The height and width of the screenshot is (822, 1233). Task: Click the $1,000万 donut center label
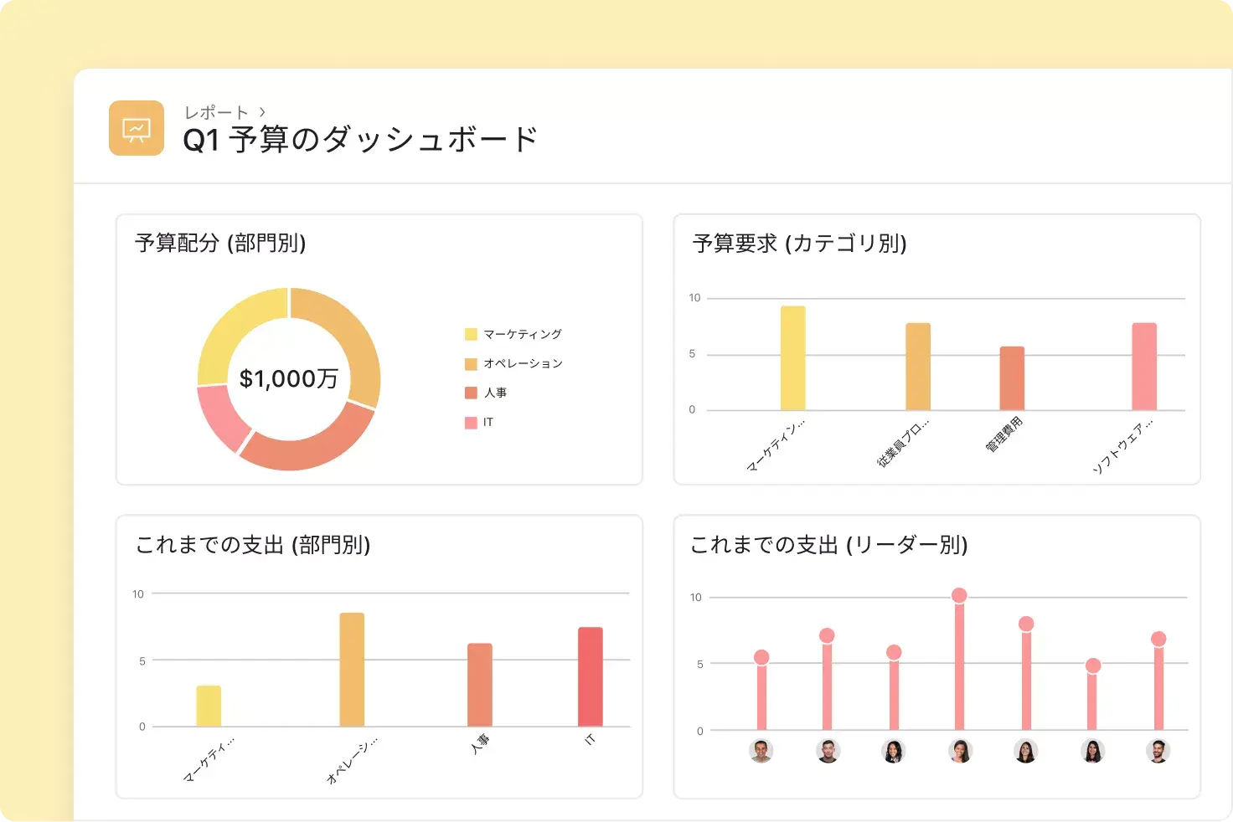(289, 378)
